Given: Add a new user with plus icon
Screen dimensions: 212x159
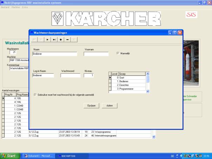Looking at the screenshot, I should [61, 40].
